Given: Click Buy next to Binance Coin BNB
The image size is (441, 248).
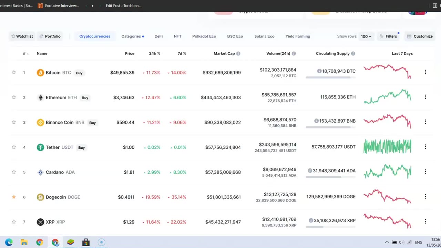Looking at the screenshot, I should (x=92, y=123).
